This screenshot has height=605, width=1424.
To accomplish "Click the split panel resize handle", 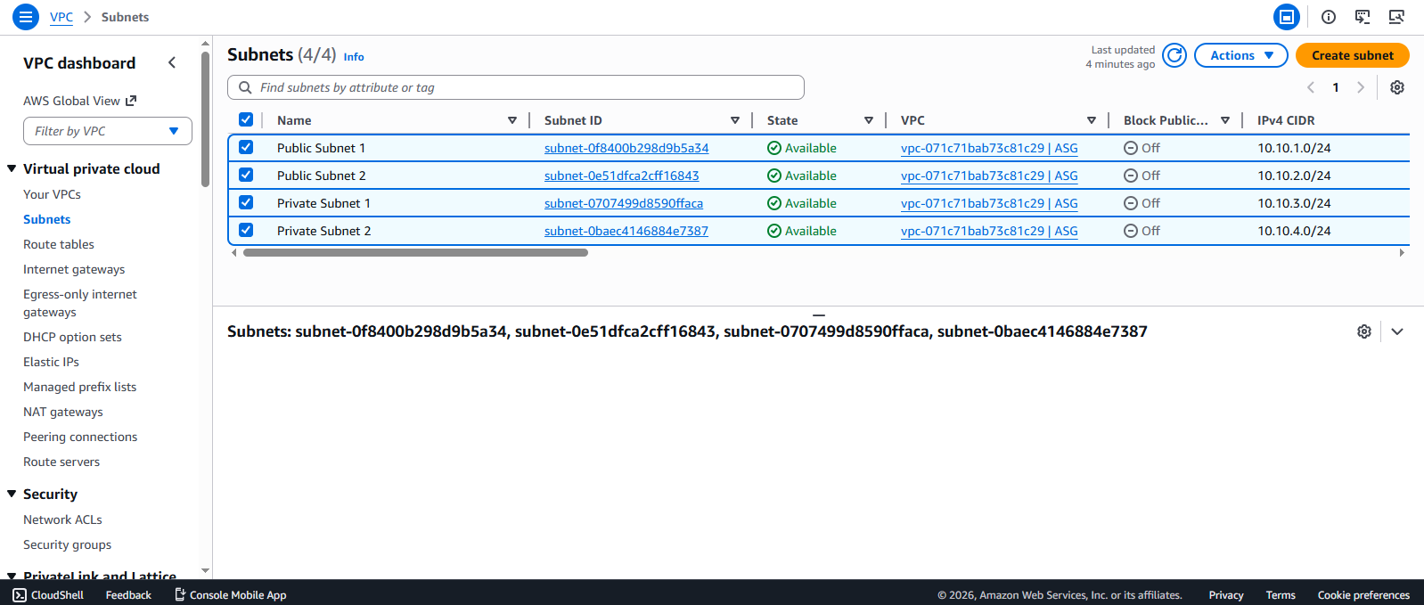I will click(x=819, y=315).
